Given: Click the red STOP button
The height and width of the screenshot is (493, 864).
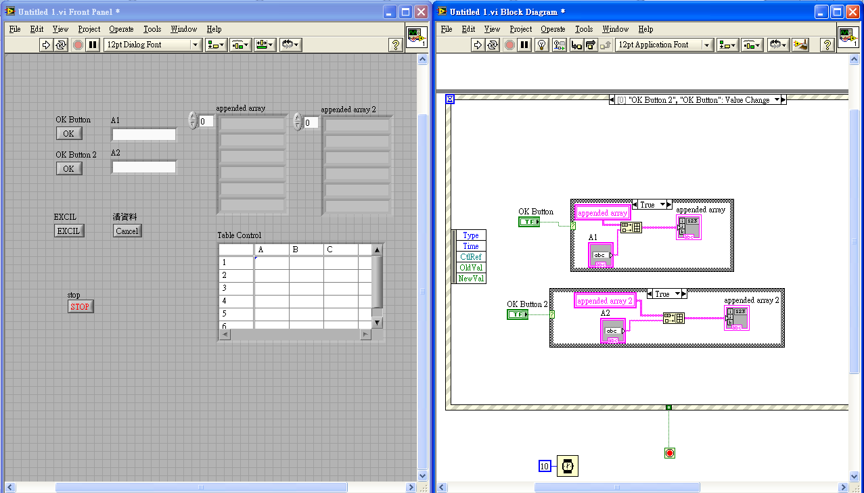Looking at the screenshot, I should point(80,306).
